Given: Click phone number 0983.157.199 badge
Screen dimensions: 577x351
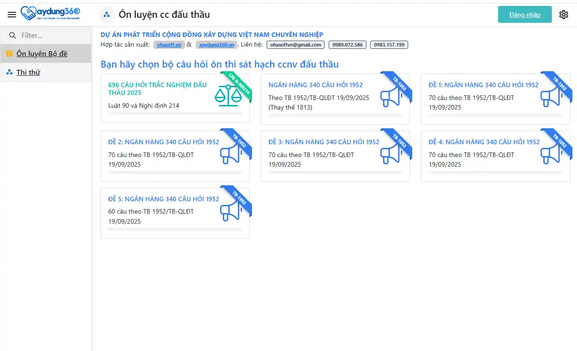Looking at the screenshot, I should (x=389, y=45).
